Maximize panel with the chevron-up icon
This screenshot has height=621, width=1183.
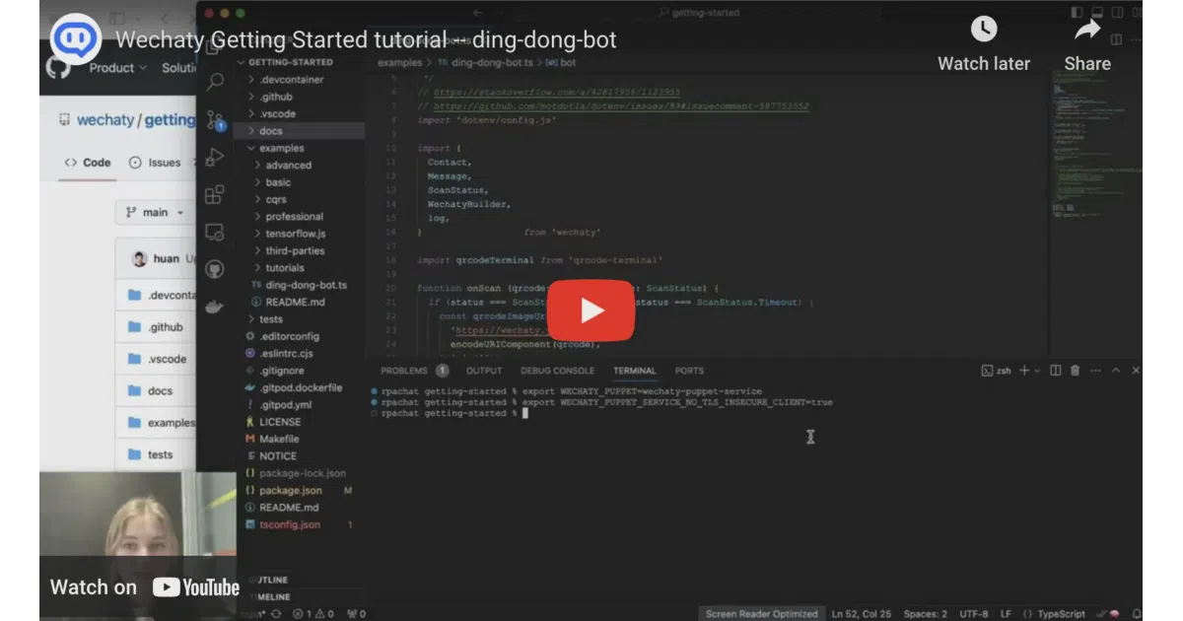[x=1116, y=371]
